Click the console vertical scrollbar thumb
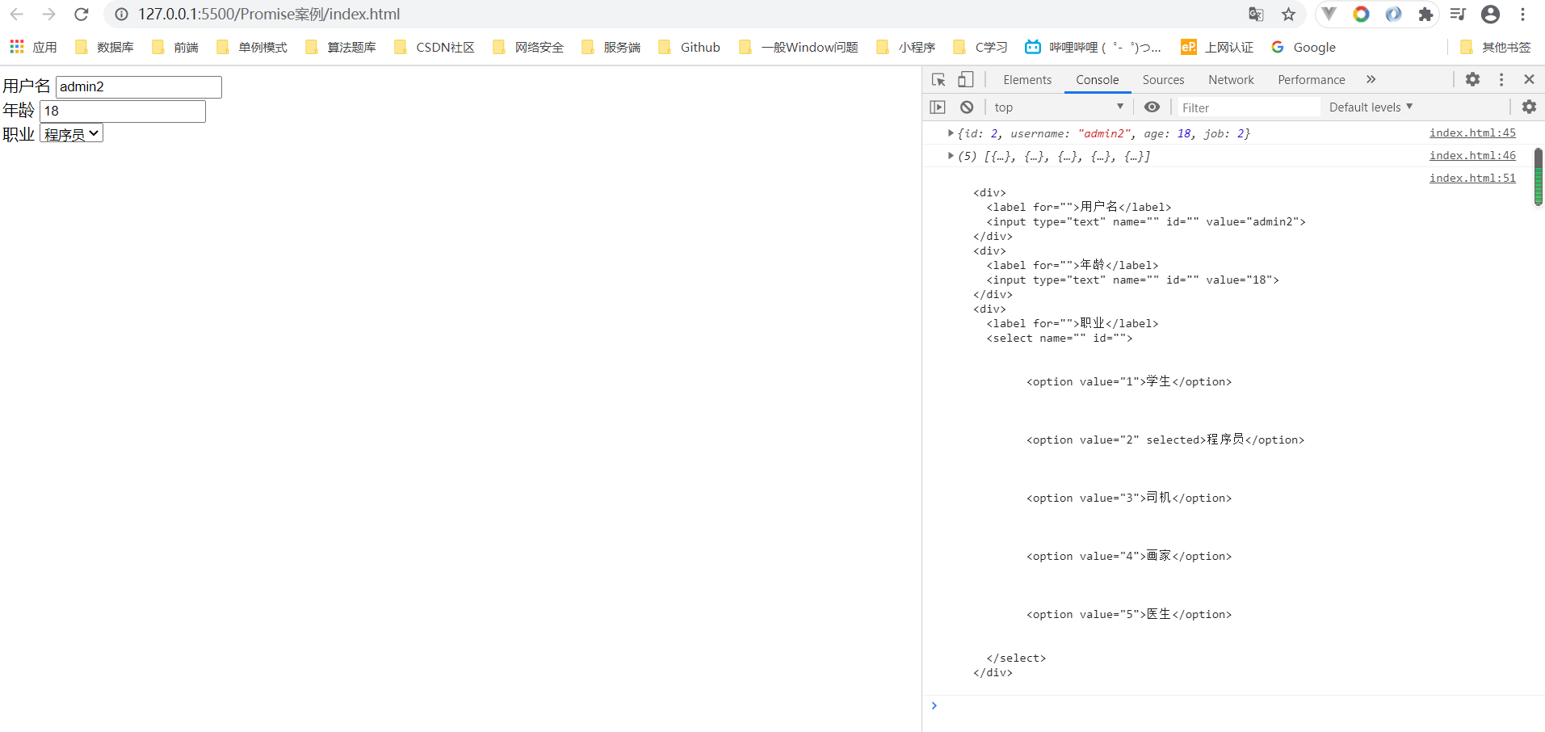The width and height of the screenshot is (1545, 732). [x=1538, y=177]
